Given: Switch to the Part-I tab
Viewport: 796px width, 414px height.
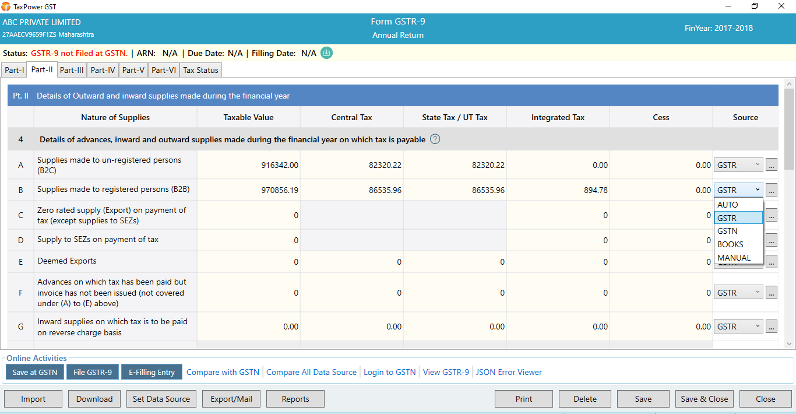Looking at the screenshot, I should 15,70.
